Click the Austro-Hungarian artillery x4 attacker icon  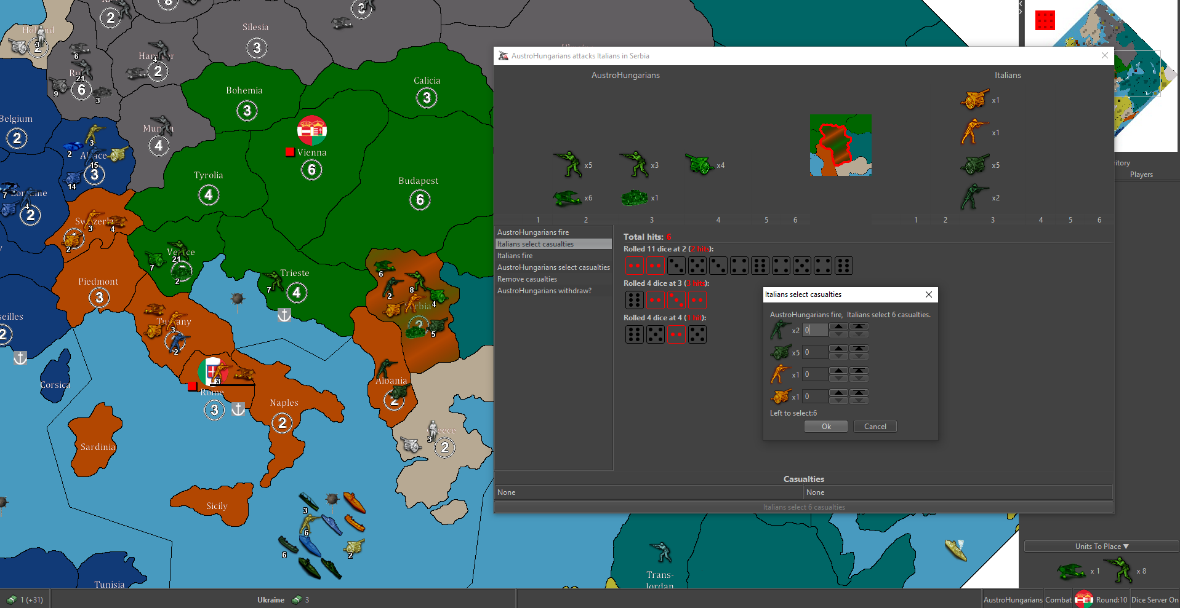(699, 165)
